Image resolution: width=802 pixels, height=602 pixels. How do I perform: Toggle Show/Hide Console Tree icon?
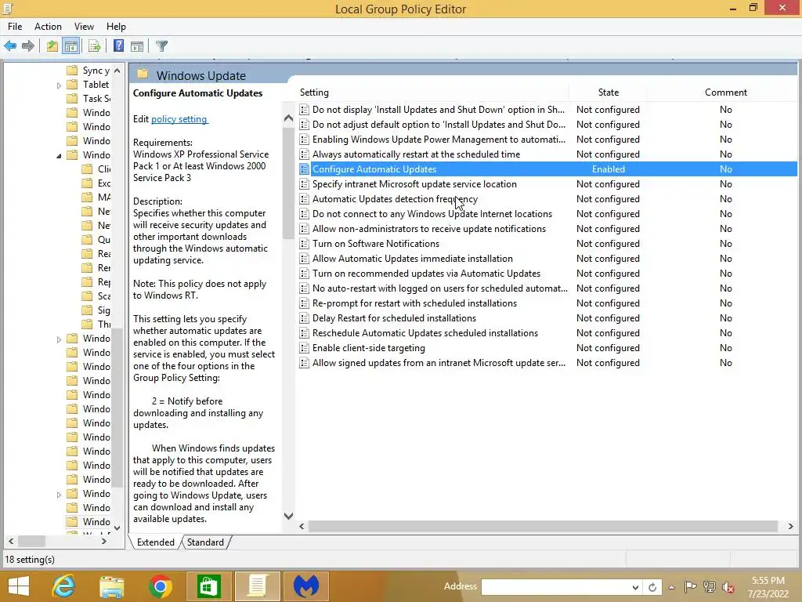click(x=71, y=46)
